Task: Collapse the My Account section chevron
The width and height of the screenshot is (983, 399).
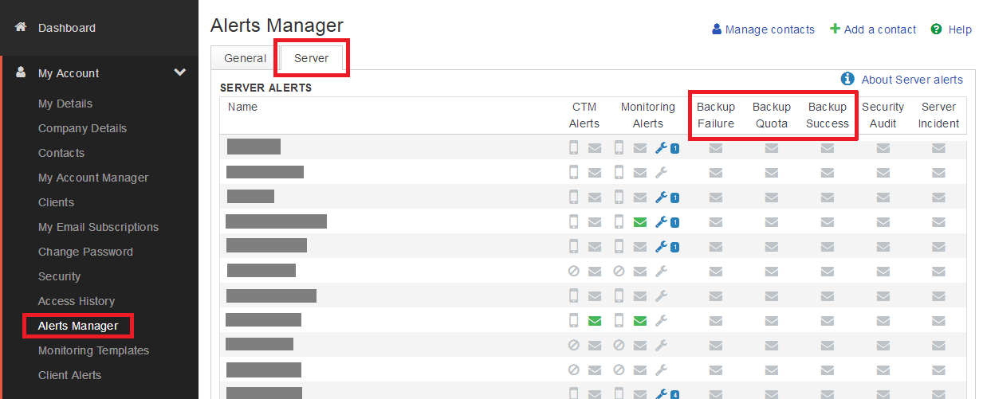Action: tap(180, 72)
